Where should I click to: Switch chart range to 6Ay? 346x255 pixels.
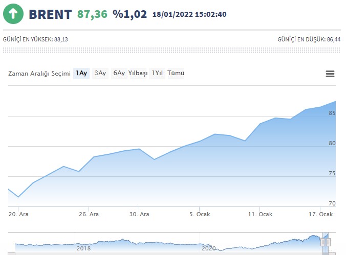tap(119, 73)
